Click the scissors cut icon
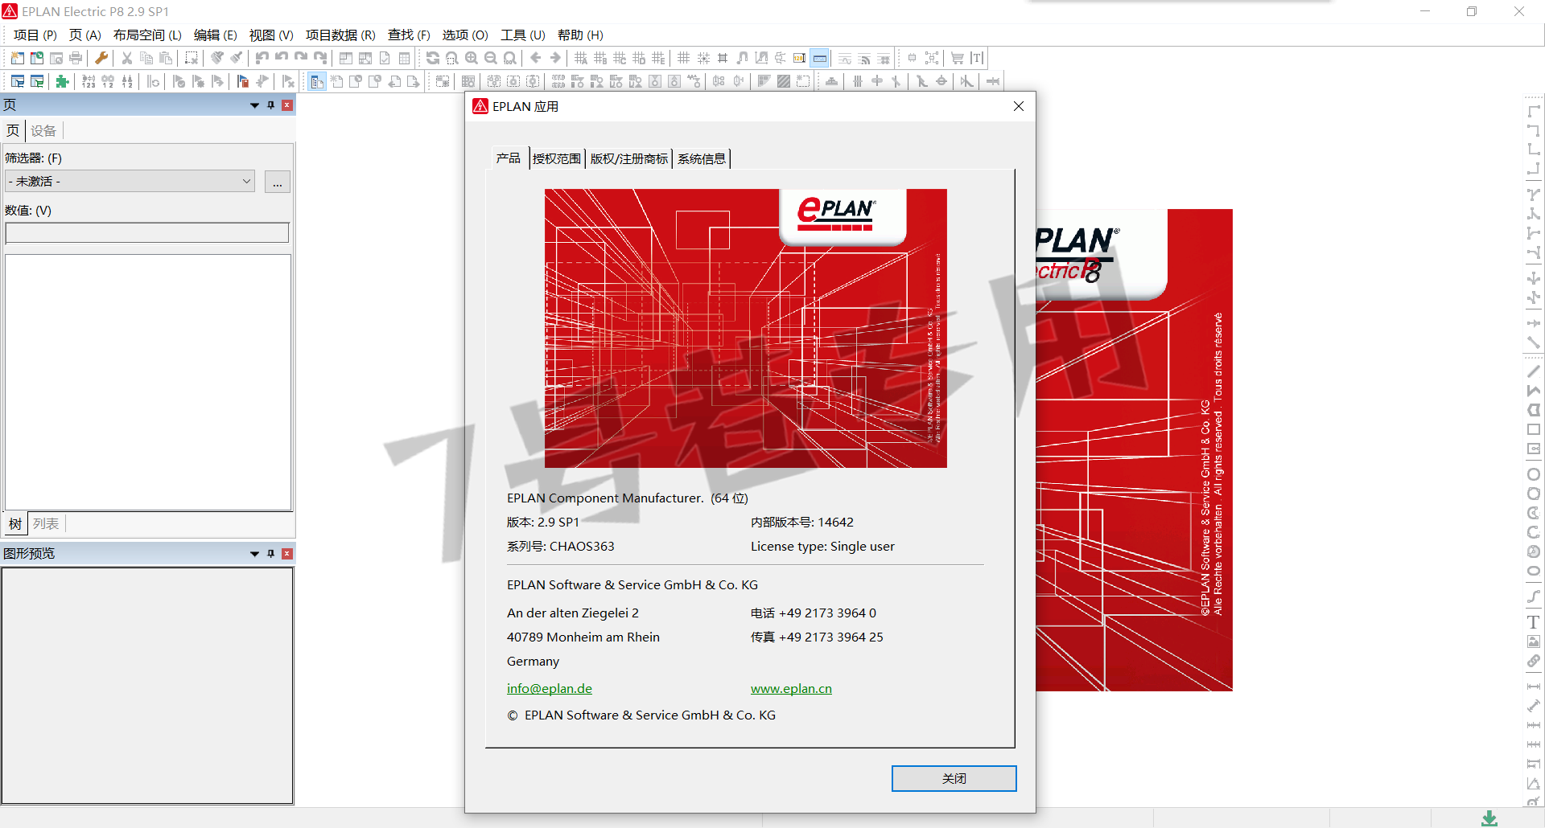This screenshot has width=1545, height=828. pyautogui.click(x=127, y=58)
